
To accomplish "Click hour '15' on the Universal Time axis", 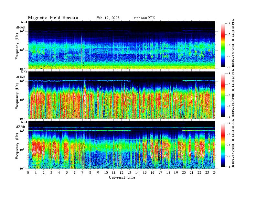I will pyautogui.click(x=145, y=173).
